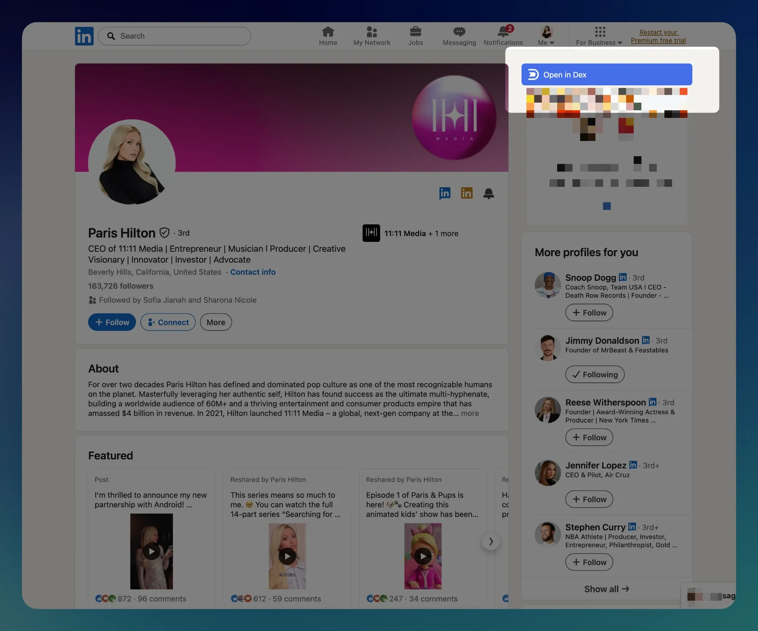Screen dimensions: 758x631
Task: Click the verified shield beside Paris Hilton
Action: [x=164, y=232]
